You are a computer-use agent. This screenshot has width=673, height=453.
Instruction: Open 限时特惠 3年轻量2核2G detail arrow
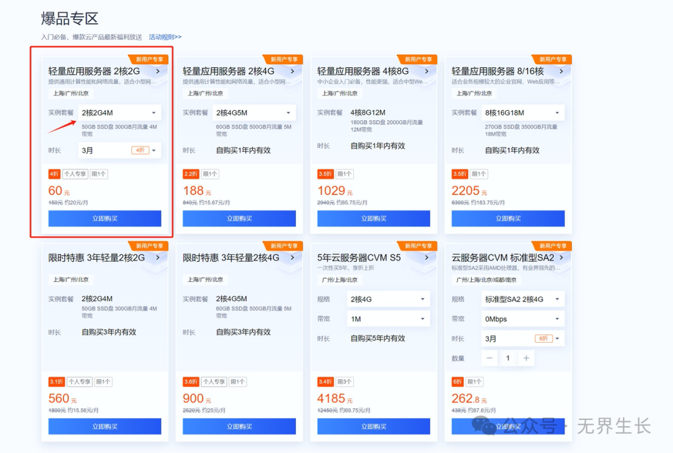[157, 257]
